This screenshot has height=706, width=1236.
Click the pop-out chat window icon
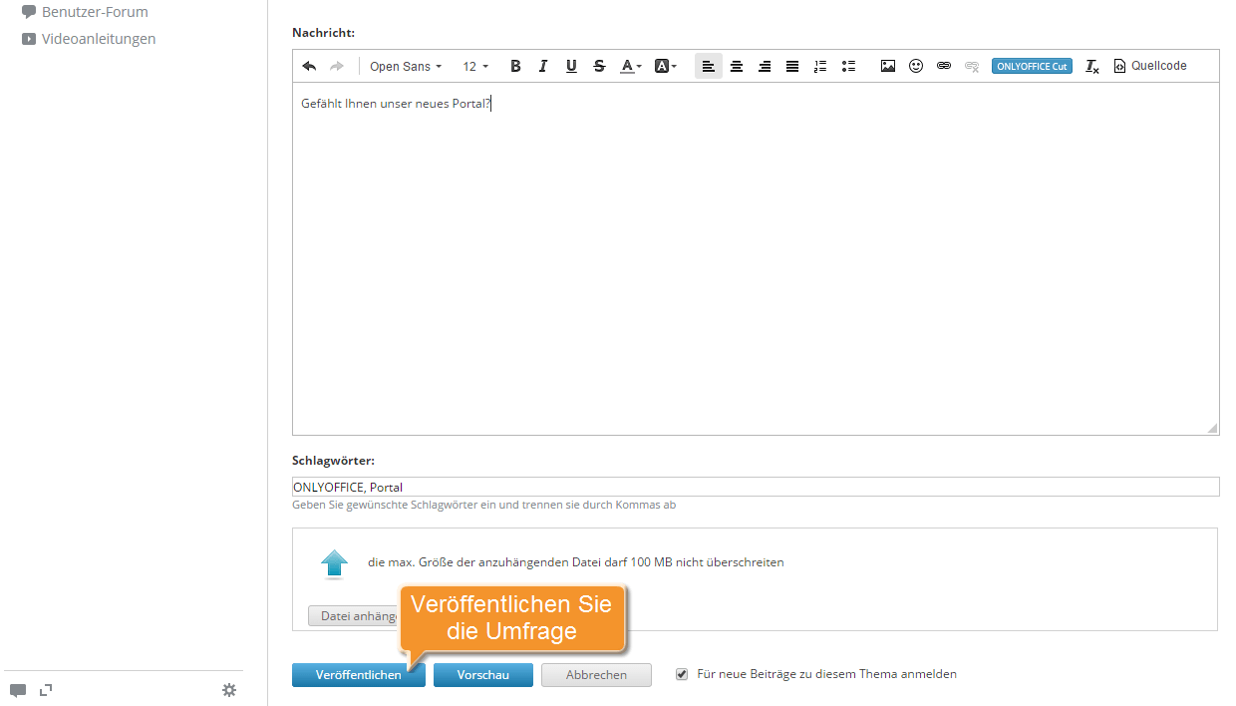coord(45,689)
